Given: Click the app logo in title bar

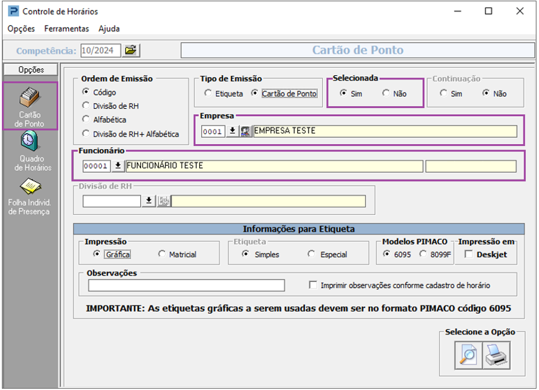Looking at the screenshot, I should click(x=12, y=11).
